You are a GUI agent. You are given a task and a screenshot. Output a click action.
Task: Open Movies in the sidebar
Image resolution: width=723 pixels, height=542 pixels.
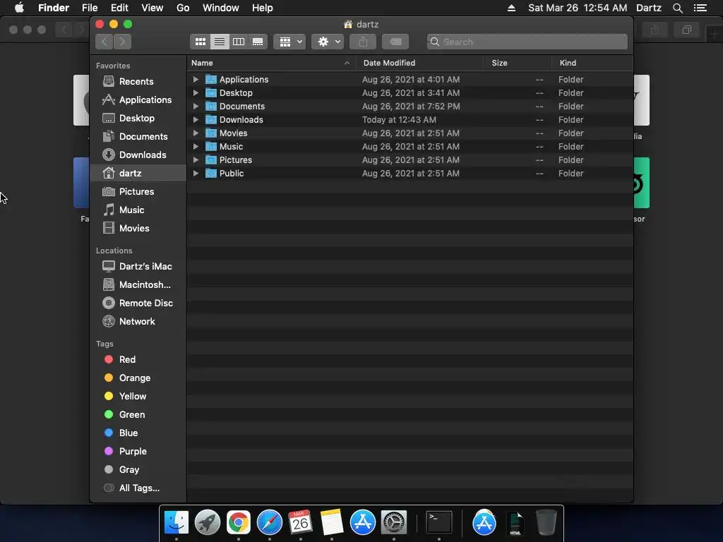pos(138,228)
